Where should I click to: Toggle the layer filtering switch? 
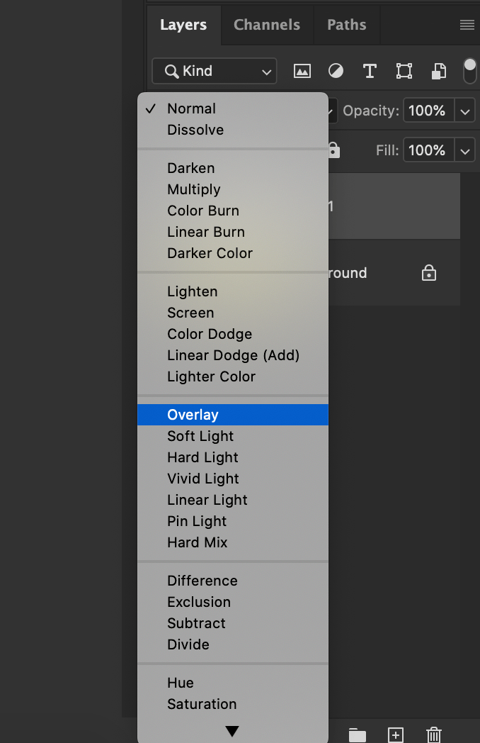(x=470, y=71)
